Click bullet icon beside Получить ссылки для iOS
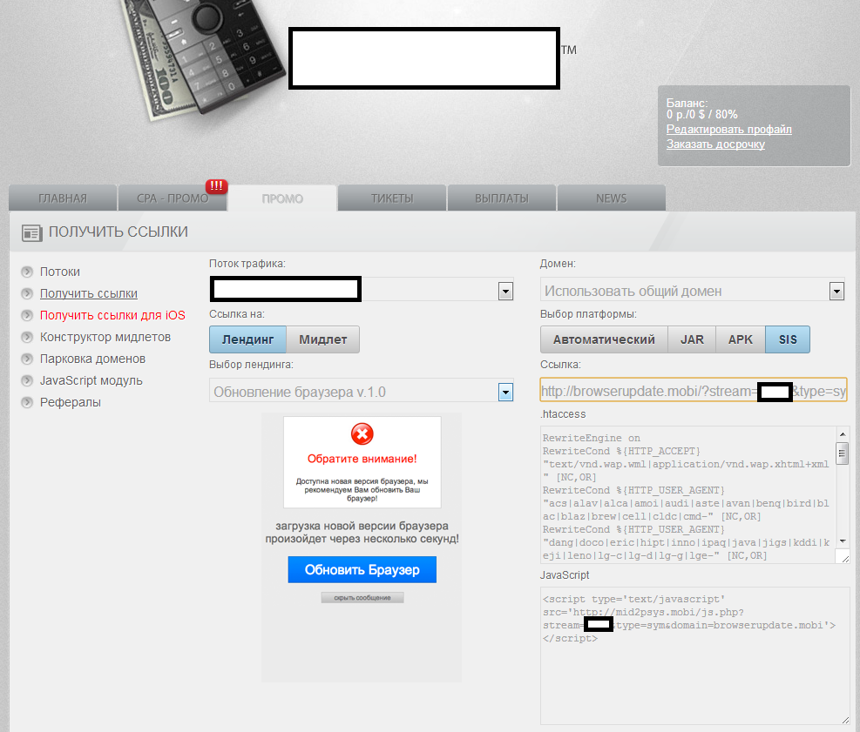Viewport: 860px width, 732px height. pos(27,315)
